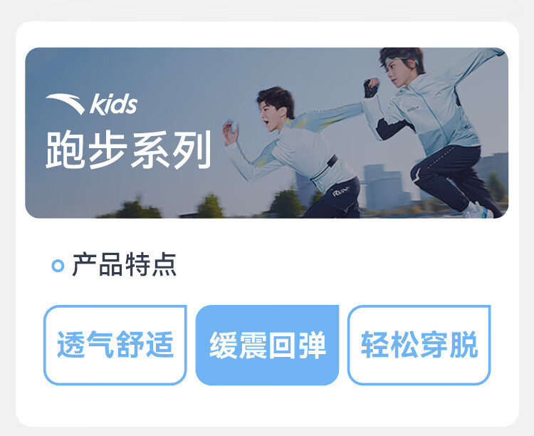Click the RUN logo on dark pants
The width and height of the screenshot is (534, 436).
(340, 192)
